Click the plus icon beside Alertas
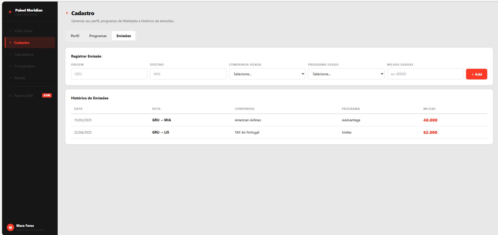Viewport: 498px width, 235px height. point(10,78)
